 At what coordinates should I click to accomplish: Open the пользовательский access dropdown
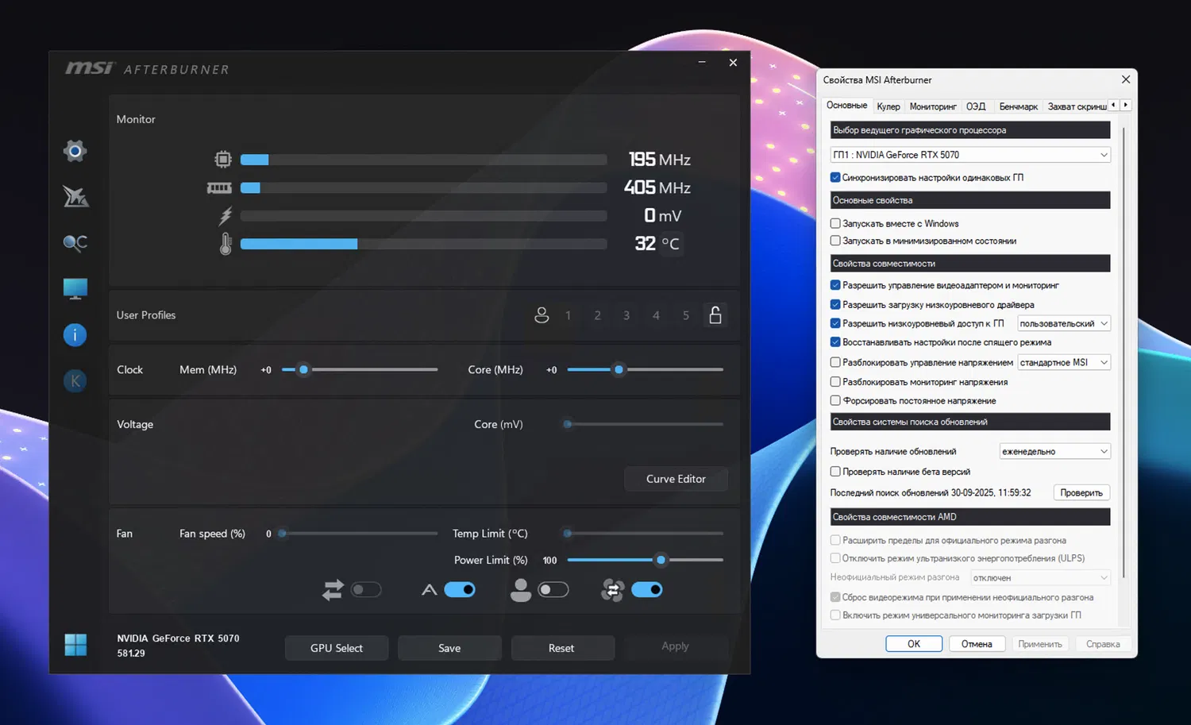tap(1064, 323)
